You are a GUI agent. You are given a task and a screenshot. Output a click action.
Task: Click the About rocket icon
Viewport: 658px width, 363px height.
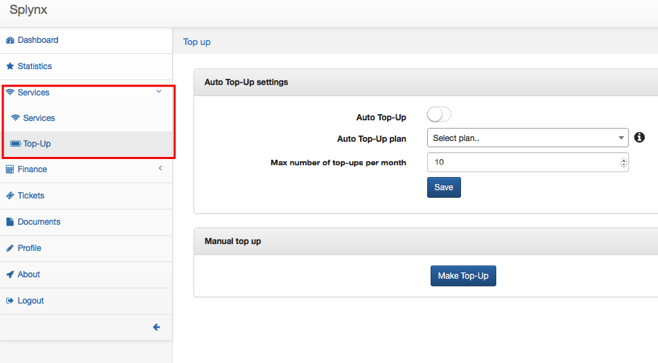pos(10,274)
